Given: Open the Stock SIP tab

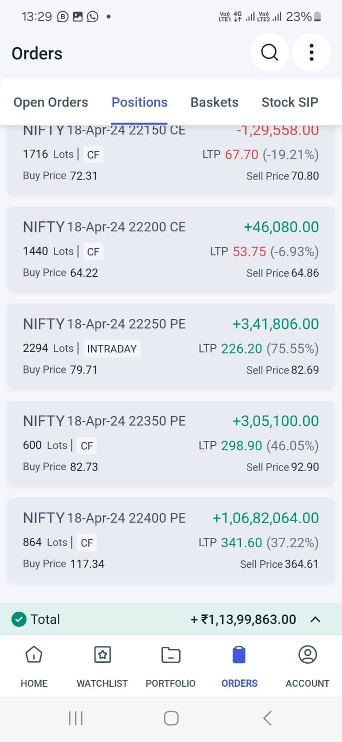Looking at the screenshot, I should [290, 102].
